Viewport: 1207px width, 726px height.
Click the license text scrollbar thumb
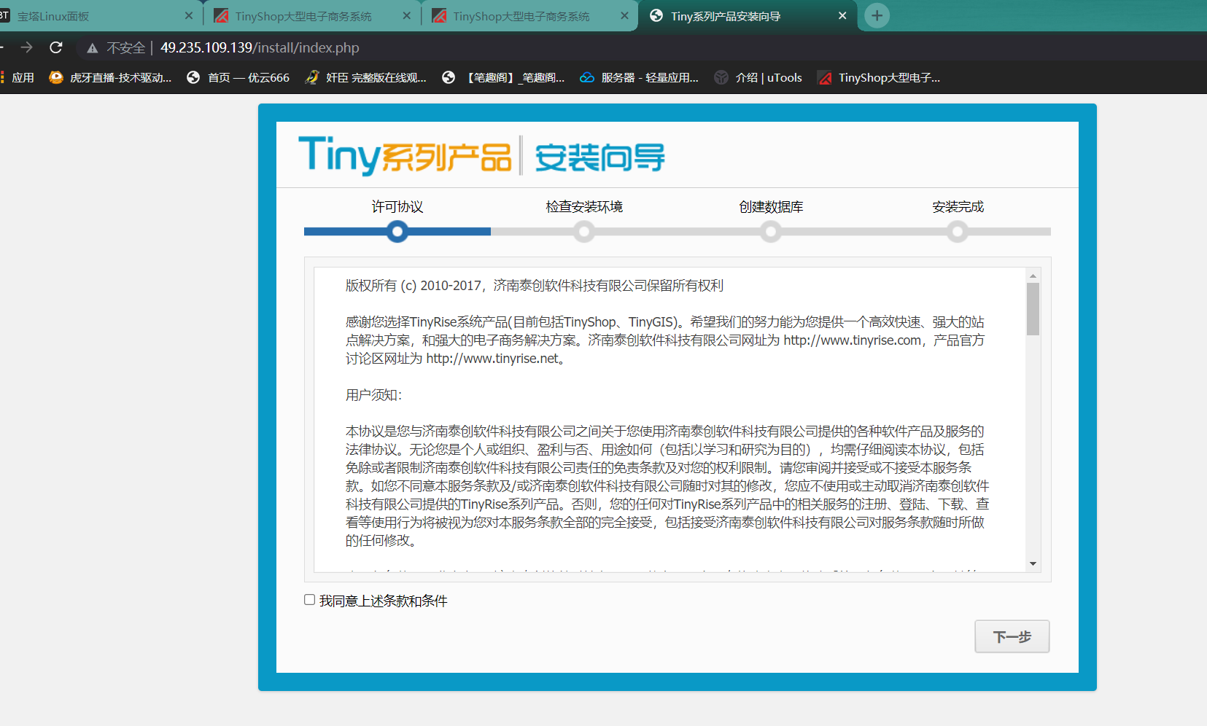pos(1033,309)
